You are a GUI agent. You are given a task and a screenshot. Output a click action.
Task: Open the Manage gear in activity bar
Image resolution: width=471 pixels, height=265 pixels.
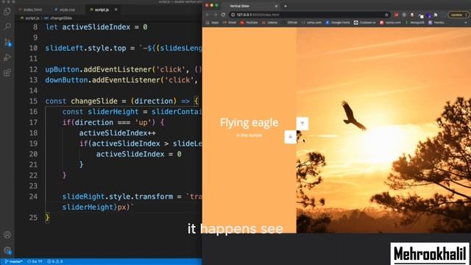(7, 250)
